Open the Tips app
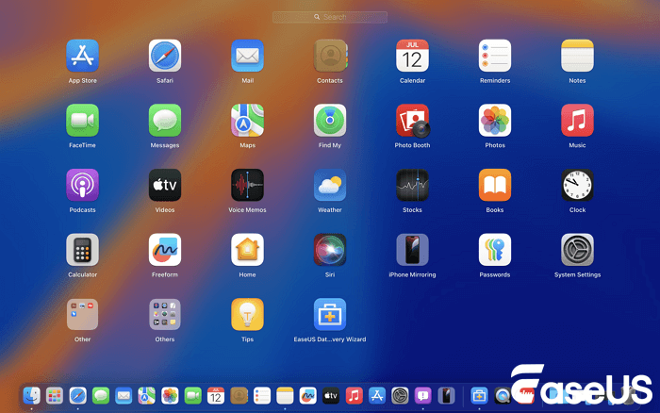This screenshot has height=413, width=660. click(247, 315)
